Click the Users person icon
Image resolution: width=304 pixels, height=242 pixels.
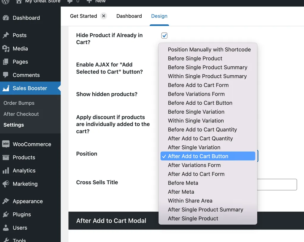click(x=6, y=228)
